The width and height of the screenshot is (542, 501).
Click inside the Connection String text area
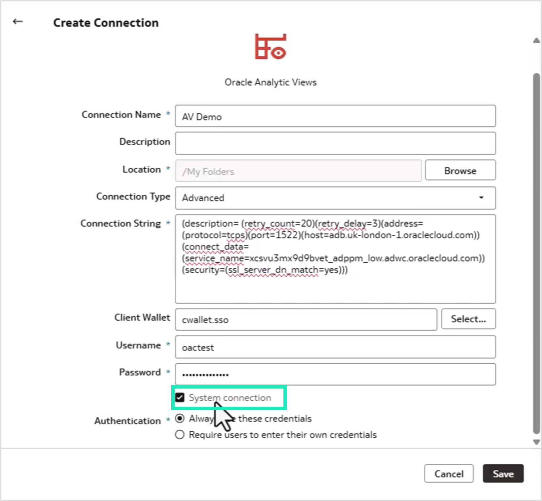coord(335,259)
